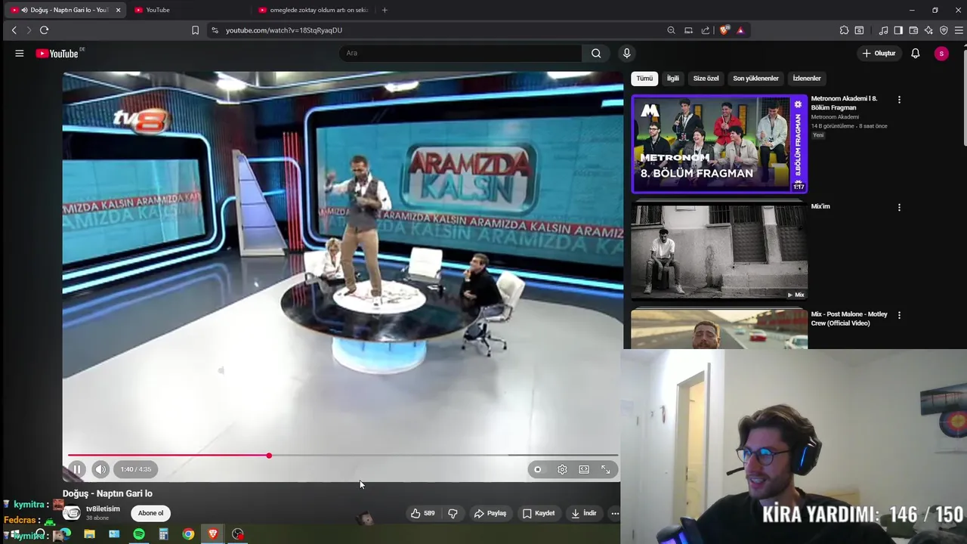Start voice search with the microphone
This screenshot has width=967, height=544.
(x=626, y=53)
